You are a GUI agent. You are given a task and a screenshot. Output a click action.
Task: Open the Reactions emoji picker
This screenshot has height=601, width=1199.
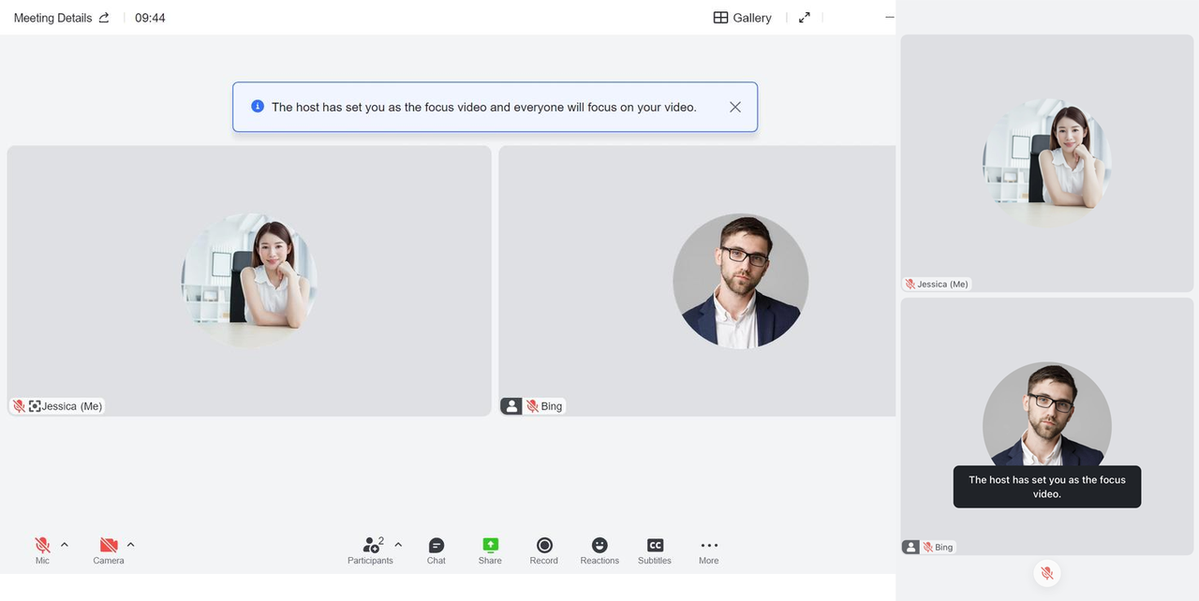(599, 550)
